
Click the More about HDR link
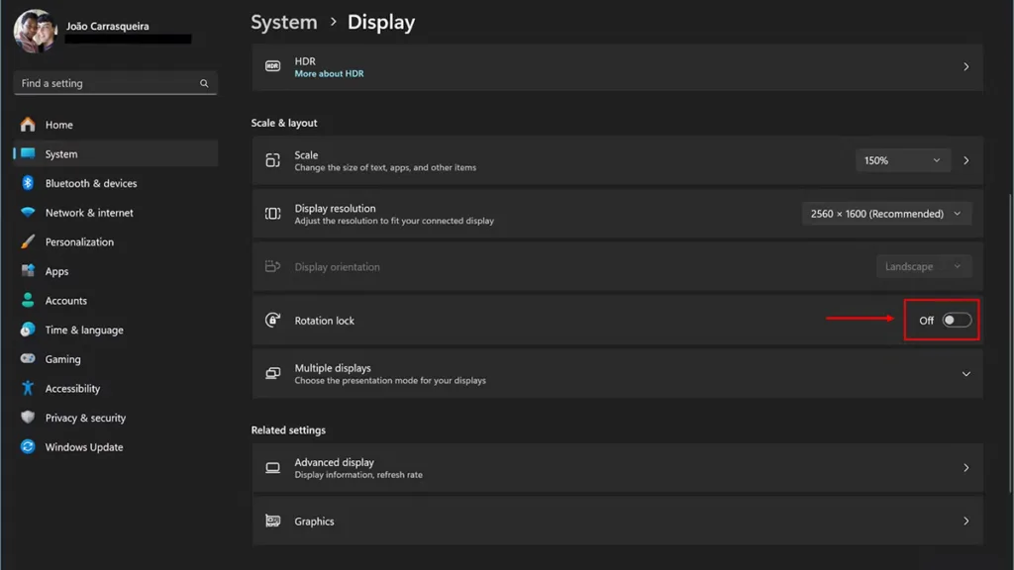329,73
